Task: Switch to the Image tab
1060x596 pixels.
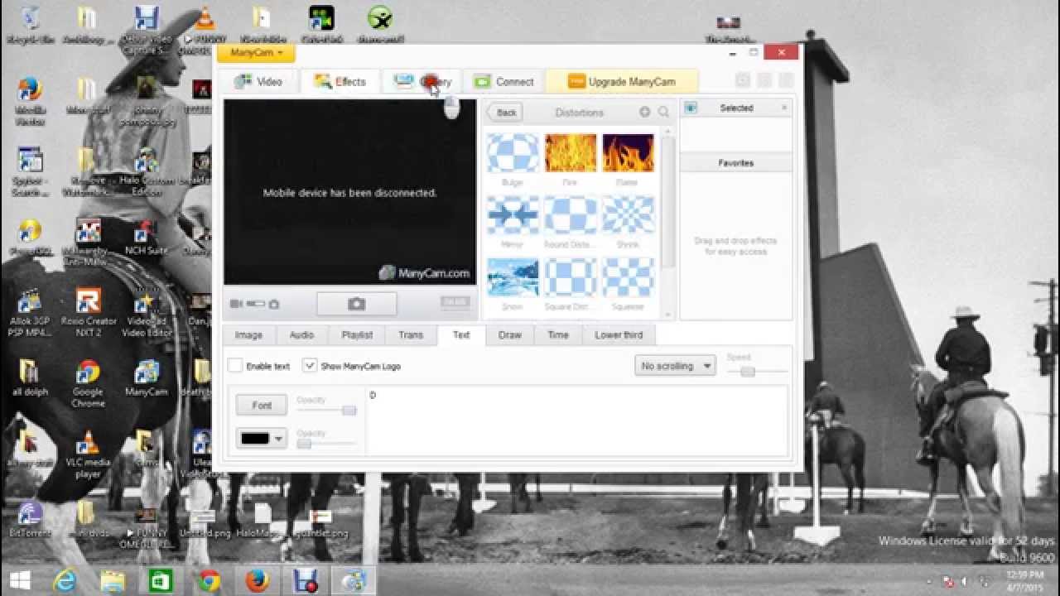Action: [248, 334]
